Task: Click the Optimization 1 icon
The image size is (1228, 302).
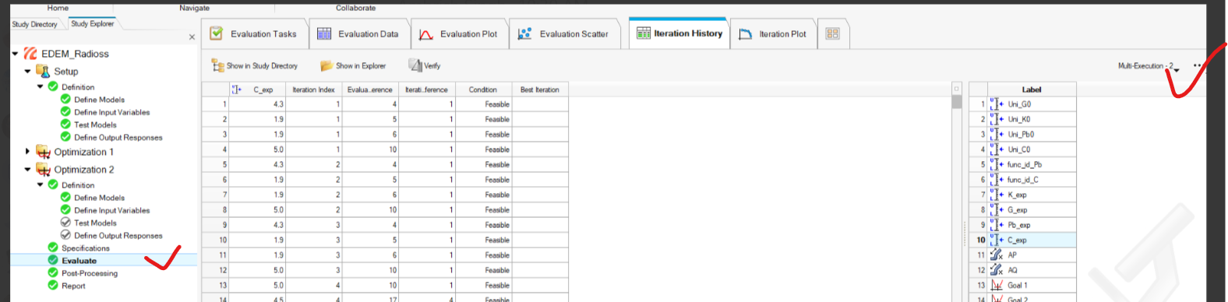Action: point(43,152)
